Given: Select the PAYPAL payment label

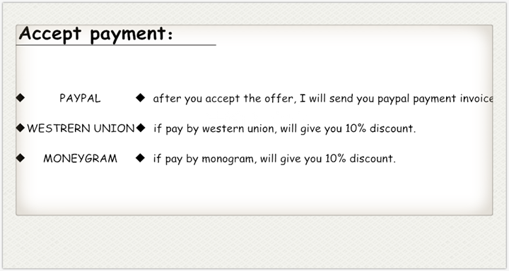Looking at the screenshot, I should (80, 98).
